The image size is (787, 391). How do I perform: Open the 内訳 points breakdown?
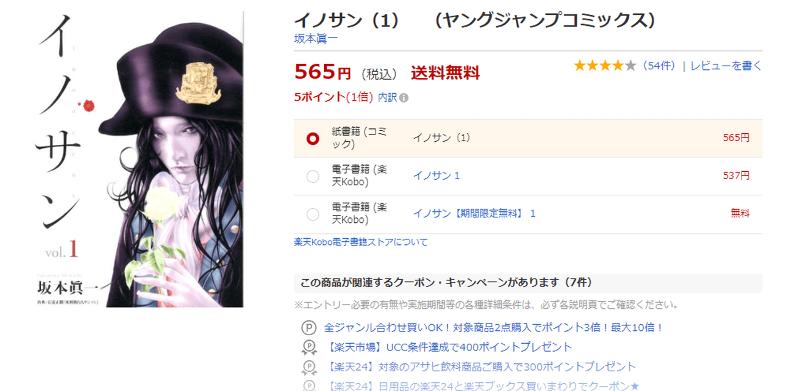pyautogui.click(x=387, y=98)
